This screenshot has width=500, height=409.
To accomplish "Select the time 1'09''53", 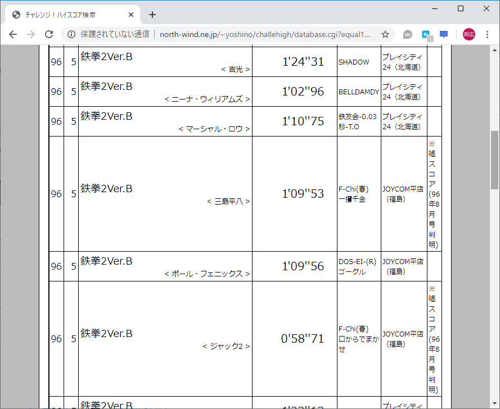I will pos(303,194).
